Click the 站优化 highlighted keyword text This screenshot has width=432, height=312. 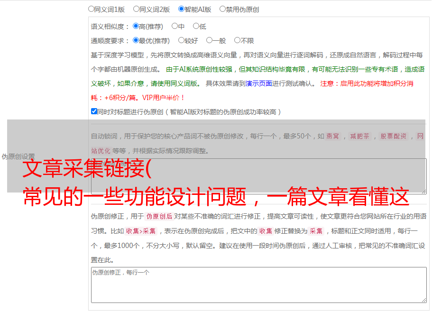(x=101, y=151)
